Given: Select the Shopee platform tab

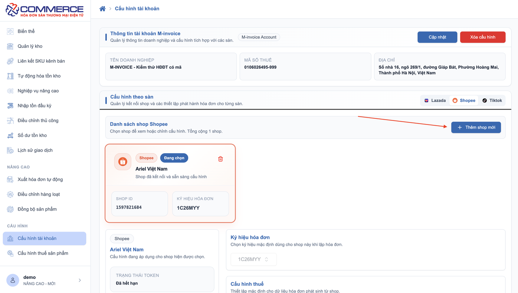Looking at the screenshot, I should pyautogui.click(x=464, y=101).
